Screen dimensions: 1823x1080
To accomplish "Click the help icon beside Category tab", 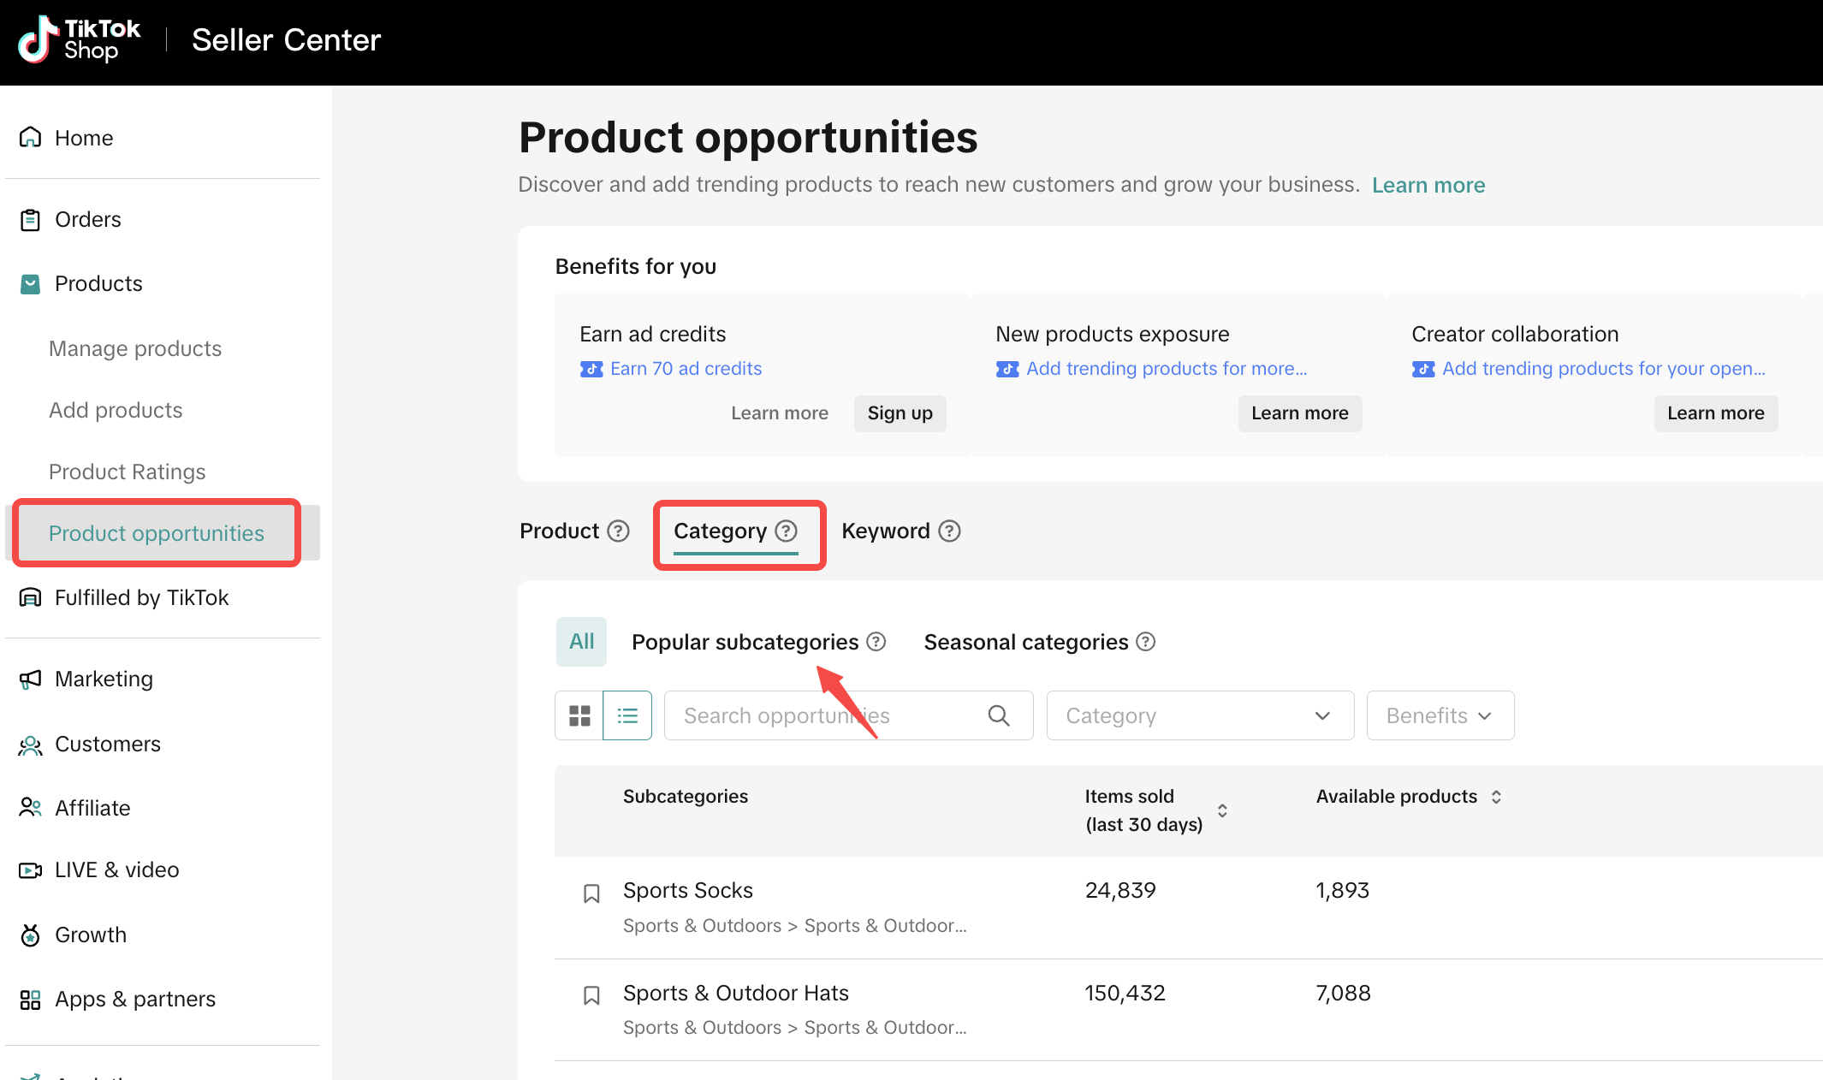I will click(x=786, y=531).
